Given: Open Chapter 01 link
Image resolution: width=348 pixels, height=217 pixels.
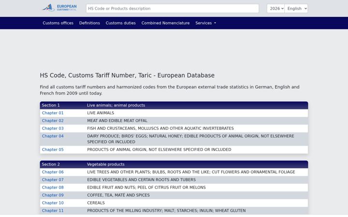Looking at the screenshot, I should [53, 113].
